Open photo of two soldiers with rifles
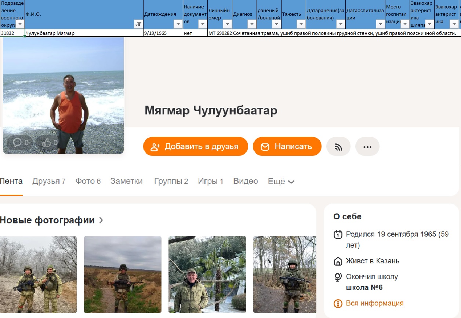Image resolution: width=461 pixels, height=318 pixels. pos(38,274)
